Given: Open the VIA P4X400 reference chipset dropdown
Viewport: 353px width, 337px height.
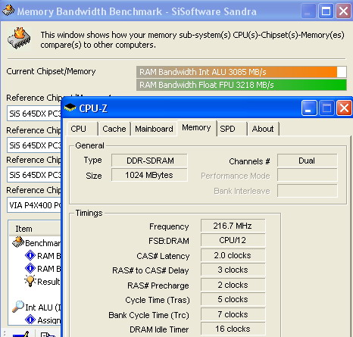Looking at the screenshot, I should [34, 205].
